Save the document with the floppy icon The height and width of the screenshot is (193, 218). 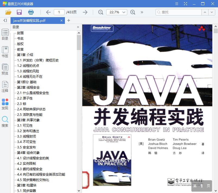[x=19, y=12]
